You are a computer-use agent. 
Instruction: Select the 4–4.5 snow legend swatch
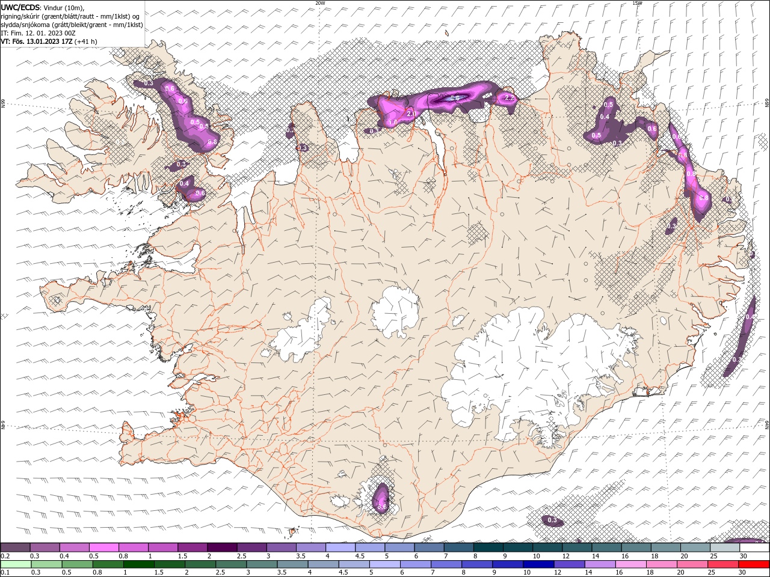click(340, 548)
